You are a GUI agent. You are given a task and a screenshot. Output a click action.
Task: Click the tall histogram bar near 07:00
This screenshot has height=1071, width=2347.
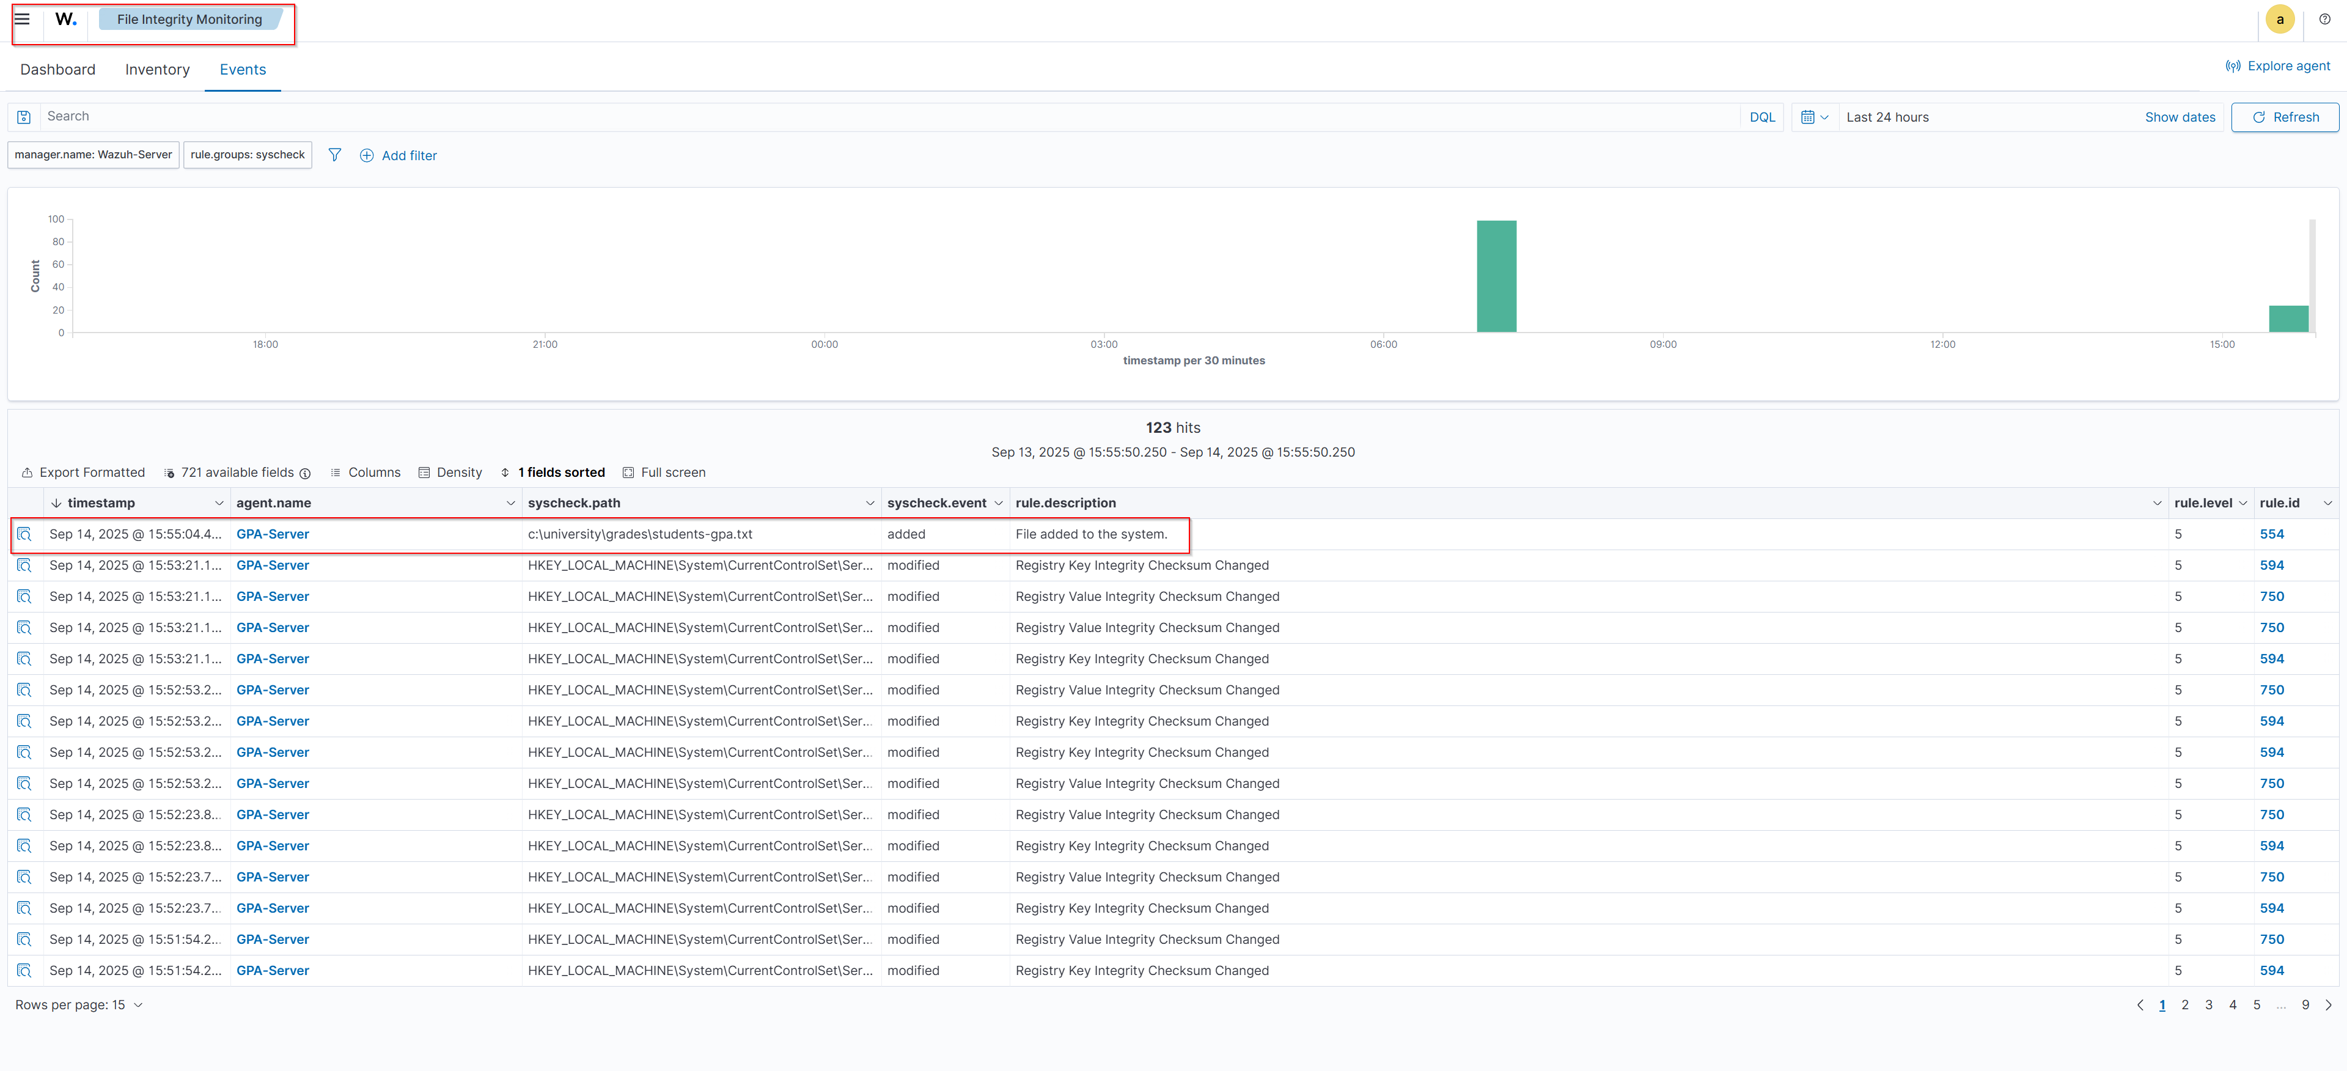(x=1496, y=276)
